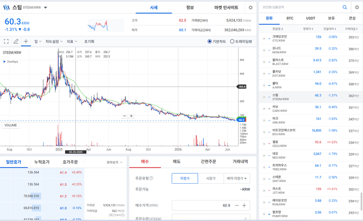Open the 예약-지정가 order type dropdown

pos(237,178)
